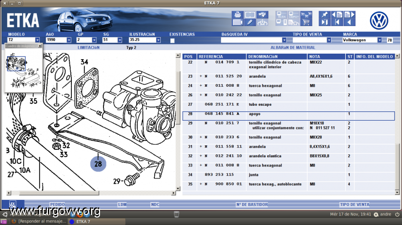This screenshot has width=402, height=225.
Task: Click the Limitación label
Action: pyautogui.click(x=88, y=48)
